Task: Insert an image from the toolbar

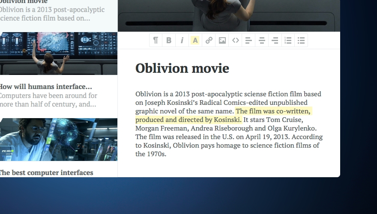Action: tap(222, 40)
